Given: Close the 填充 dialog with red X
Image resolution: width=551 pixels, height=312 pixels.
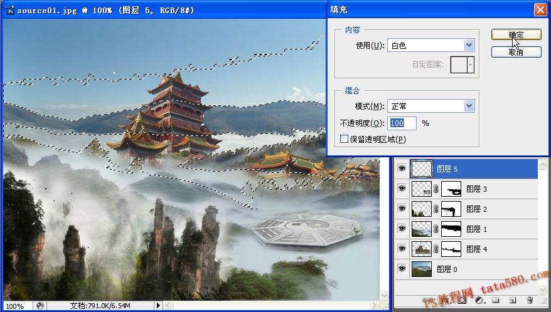Looking at the screenshot, I should point(540,9).
